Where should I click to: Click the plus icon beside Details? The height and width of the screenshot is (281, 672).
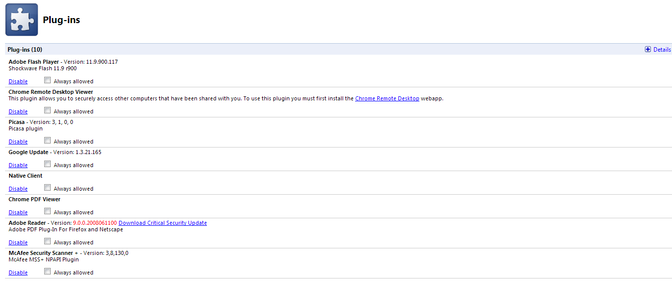click(x=648, y=49)
